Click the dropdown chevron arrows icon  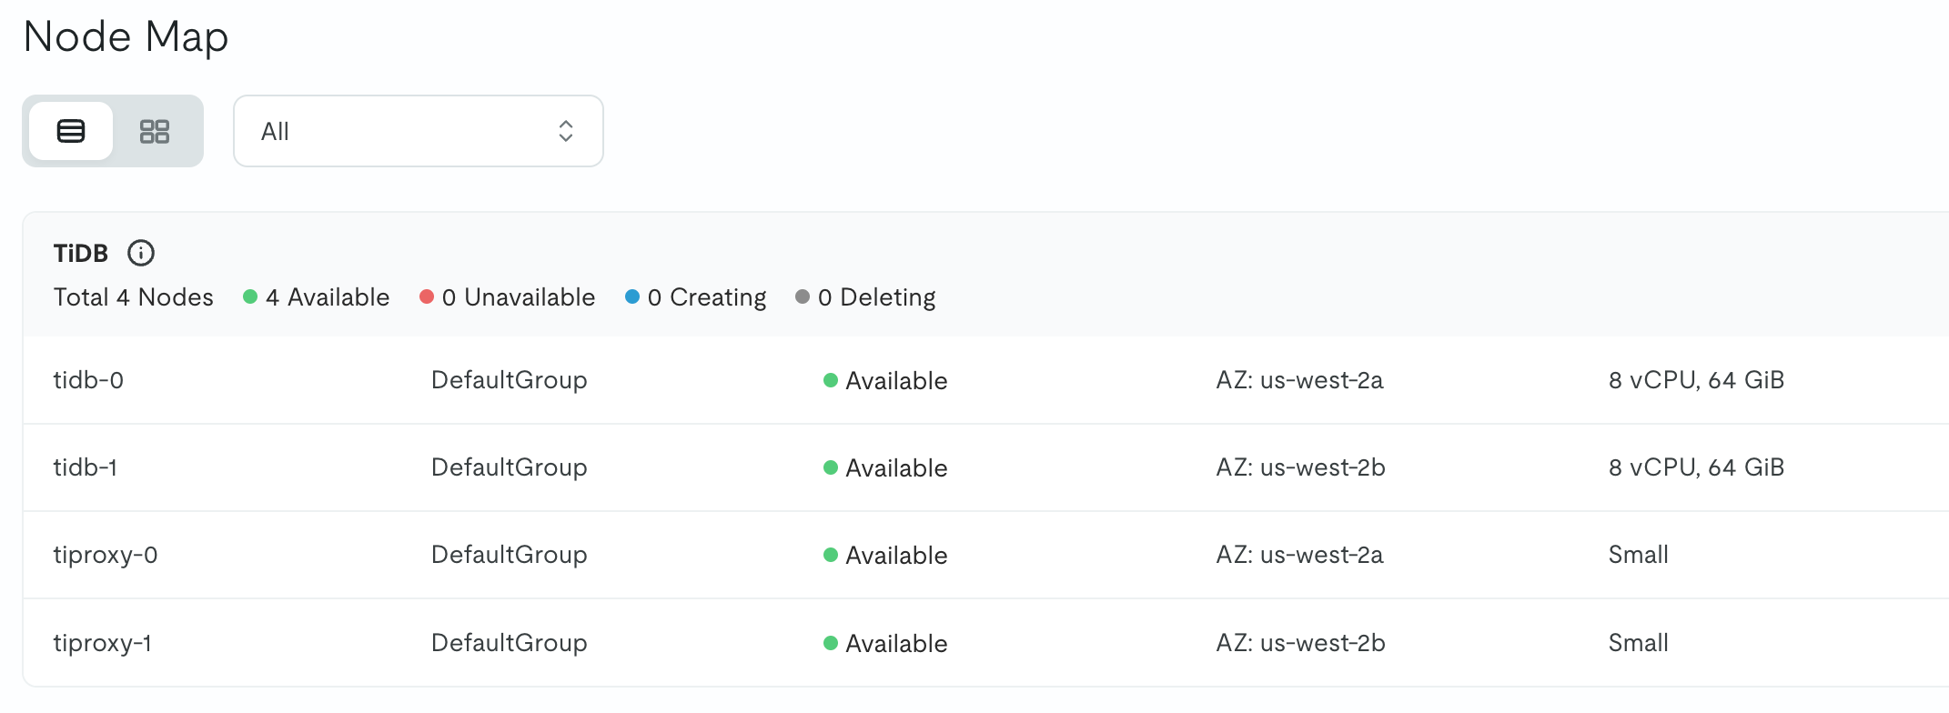pyautogui.click(x=566, y=131)
